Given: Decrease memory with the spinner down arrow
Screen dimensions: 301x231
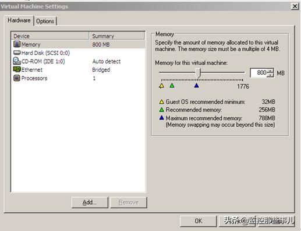Looking at the screenshot, I should tap(270, 75).
